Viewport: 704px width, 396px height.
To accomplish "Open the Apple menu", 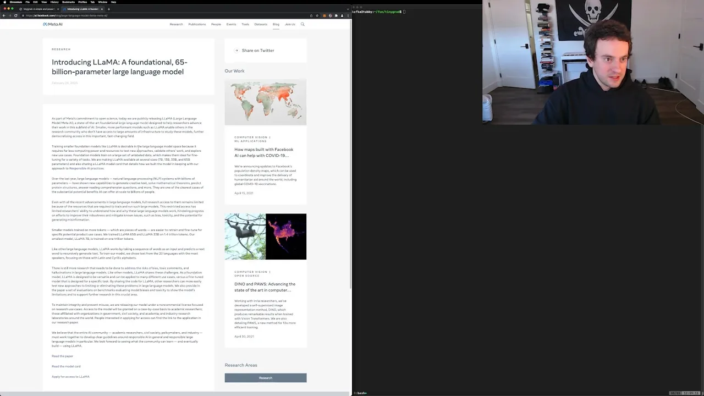I will click(x=5, y=2).
